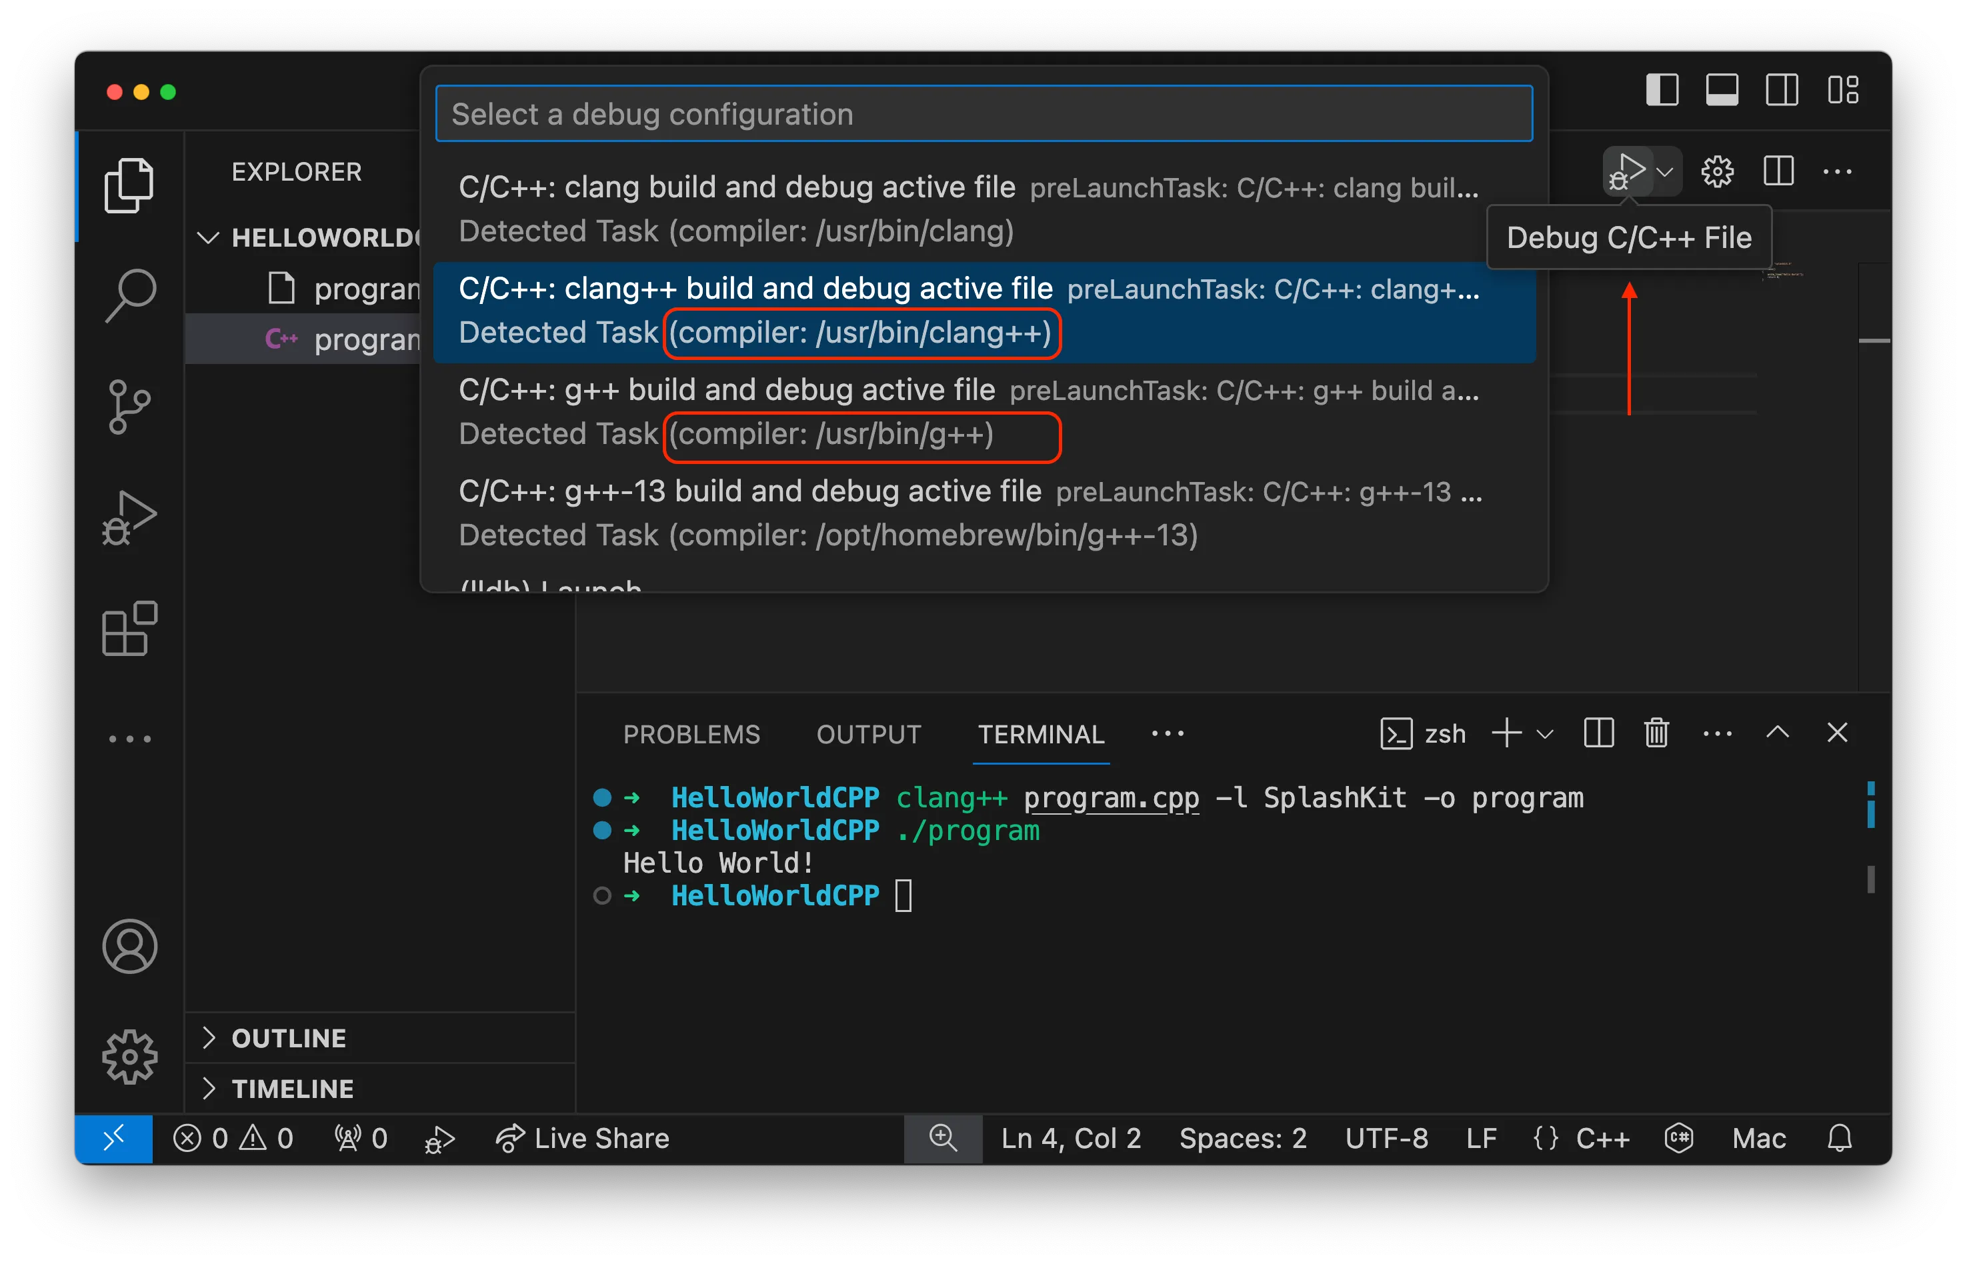
Task: Click the program.cpp link in terminal
Action: (x=1111, y=798)
